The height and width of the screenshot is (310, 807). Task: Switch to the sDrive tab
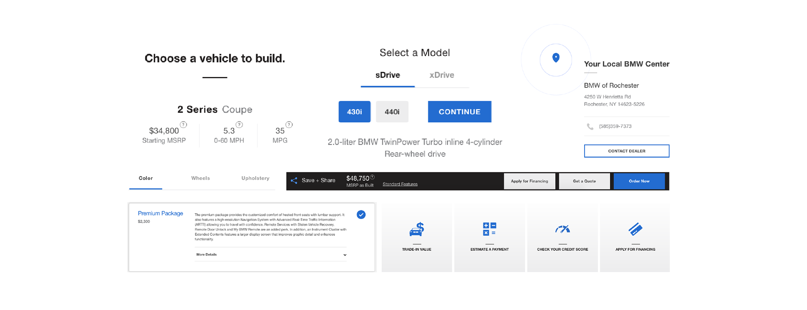tap(388, 75)
